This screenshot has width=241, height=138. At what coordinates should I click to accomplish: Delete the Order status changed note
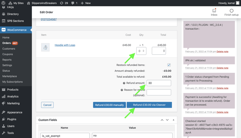222,88
